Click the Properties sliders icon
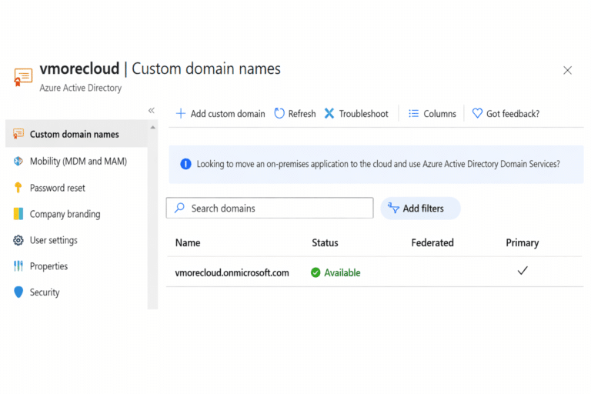The height and width of the screenshot is (394, 591). [18, 266]
